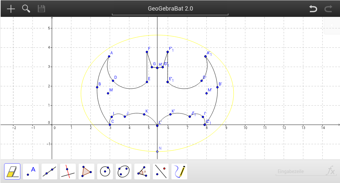Click the save floppy disk icon
This screenshot has width=340, height=183.
pos(41,9)
